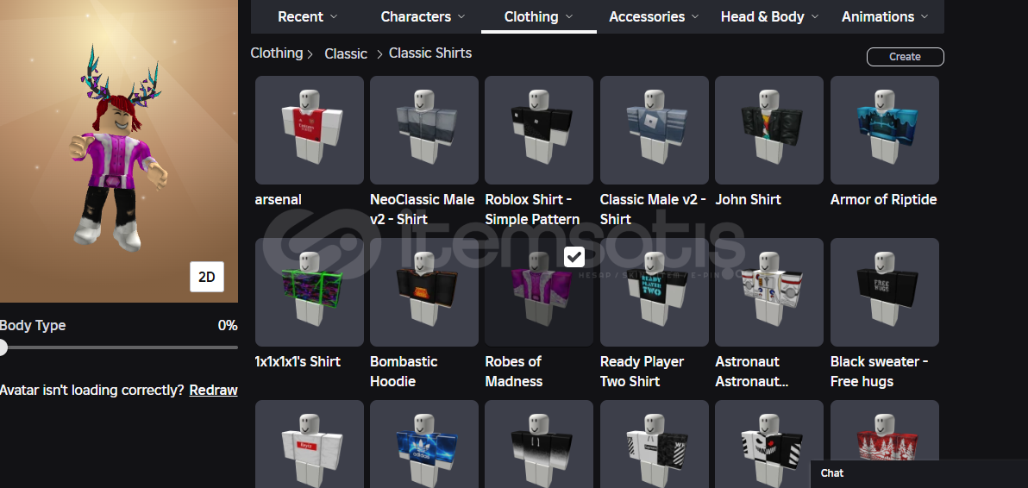Image resolution: width=1028 pixels, height=488 pixels.
Task: Open the Clothing dropdown menu
Action: [x=539, y=16]
